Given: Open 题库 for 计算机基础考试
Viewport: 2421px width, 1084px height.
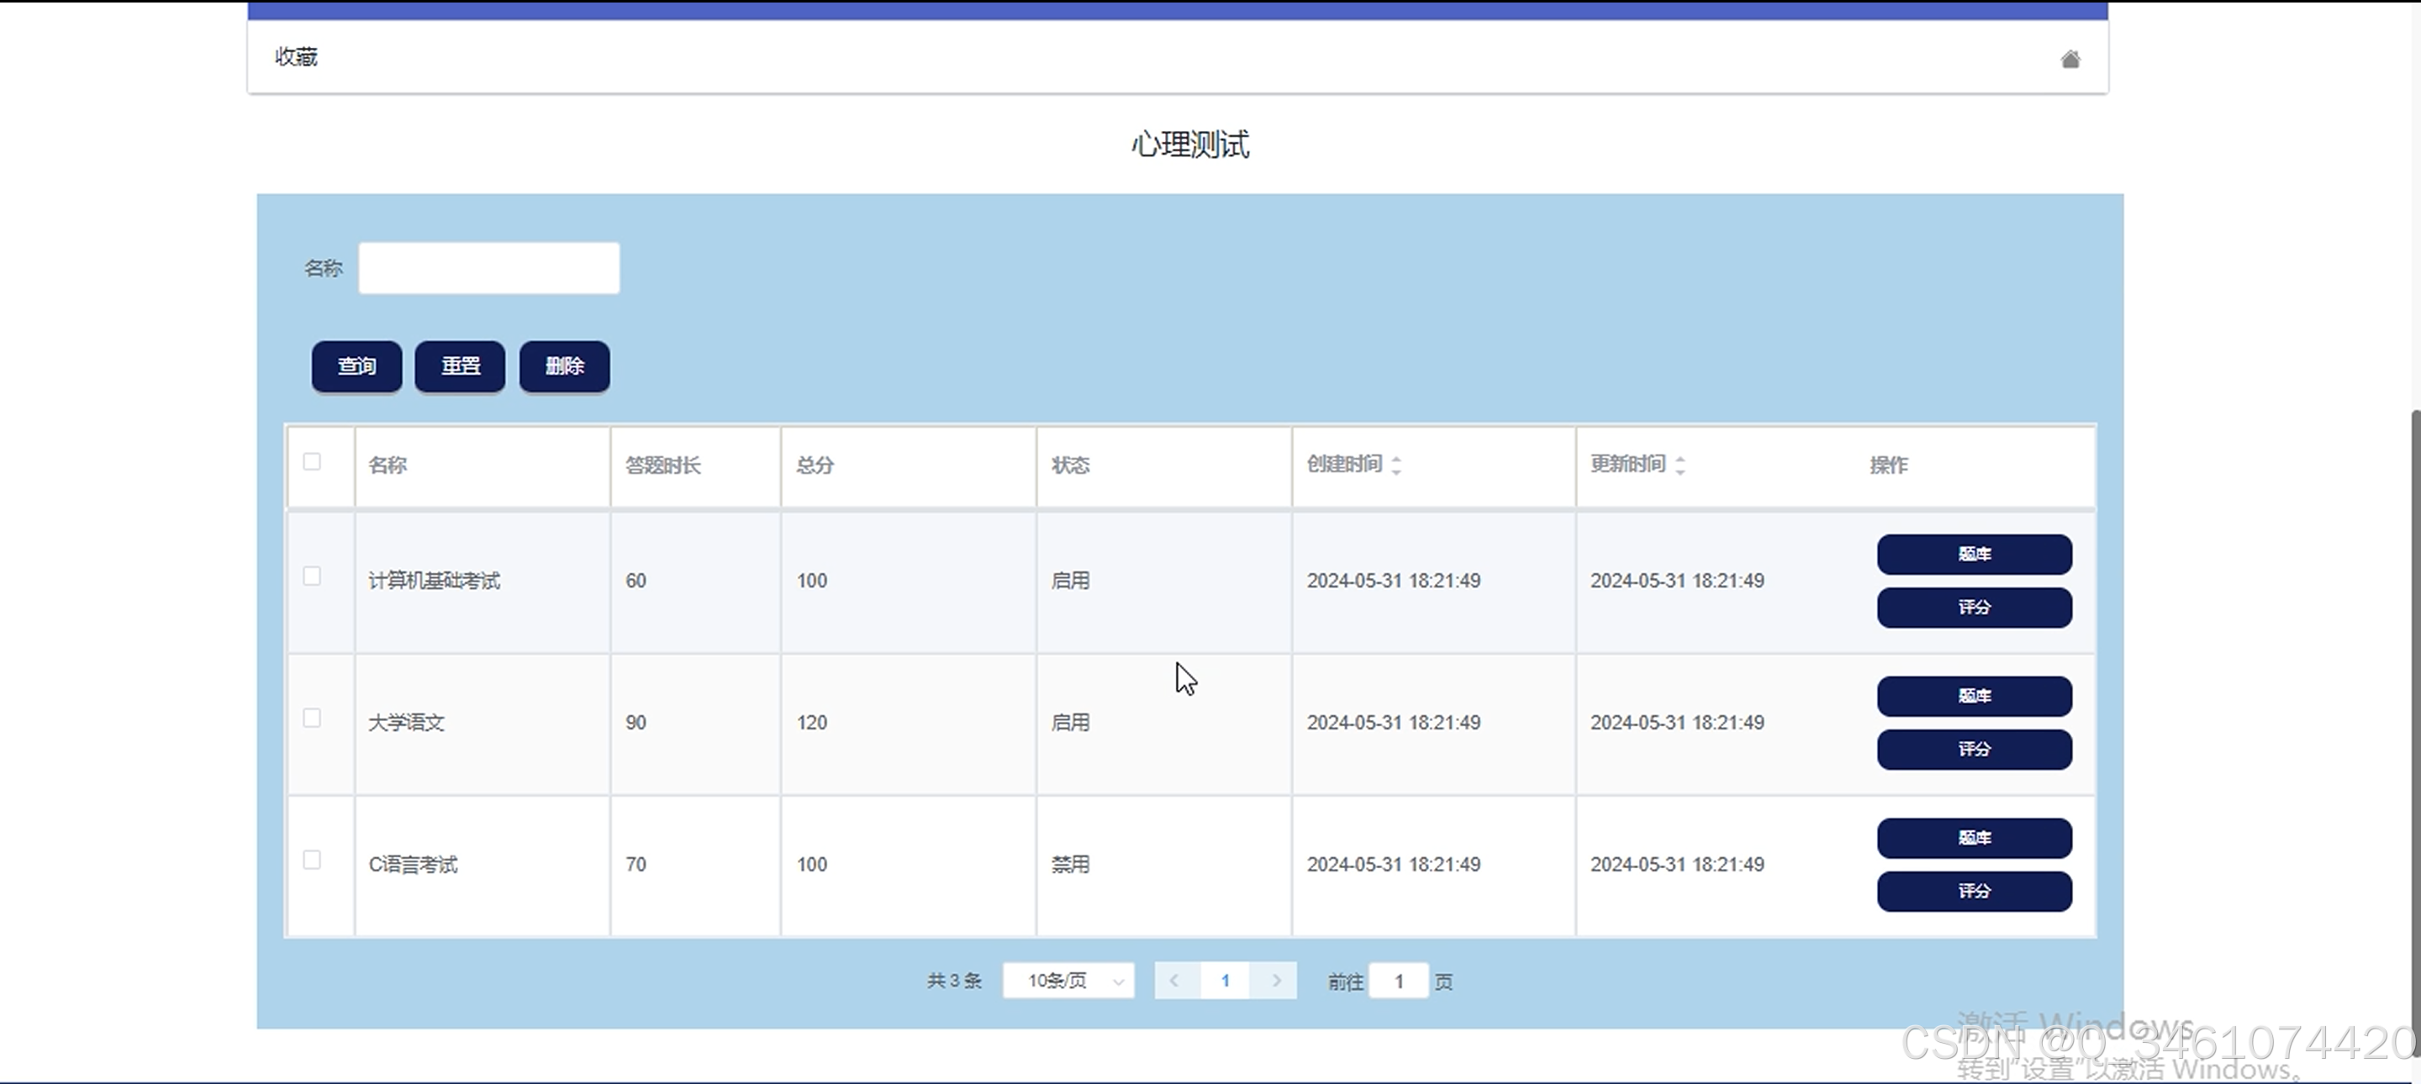Looking at the screenshot, I should tap(1974, 555).
